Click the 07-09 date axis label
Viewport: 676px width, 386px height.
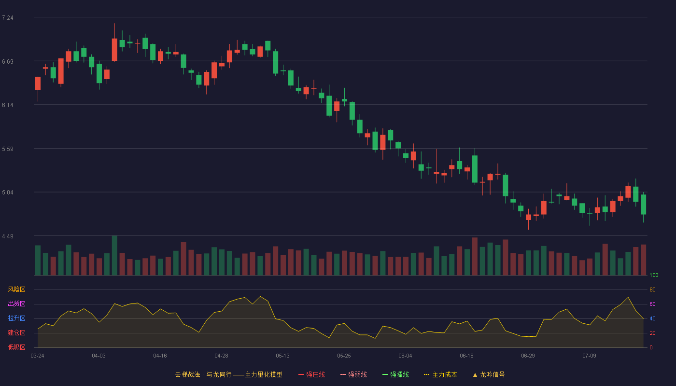coord(589,356)
